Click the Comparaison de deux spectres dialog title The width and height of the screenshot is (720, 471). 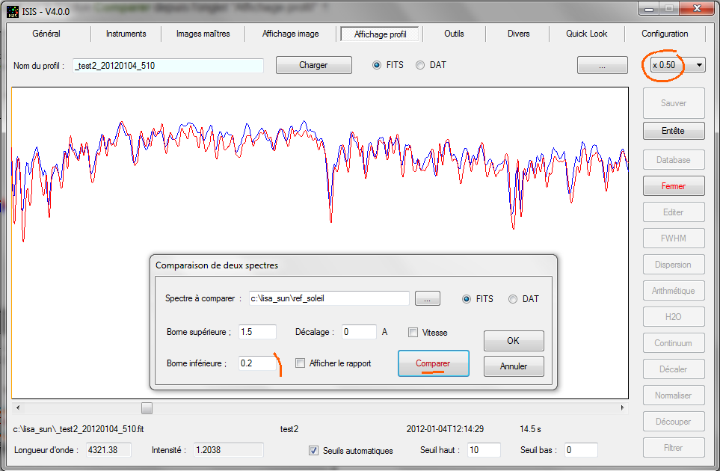pyautogui.click(x=217, y=265)
